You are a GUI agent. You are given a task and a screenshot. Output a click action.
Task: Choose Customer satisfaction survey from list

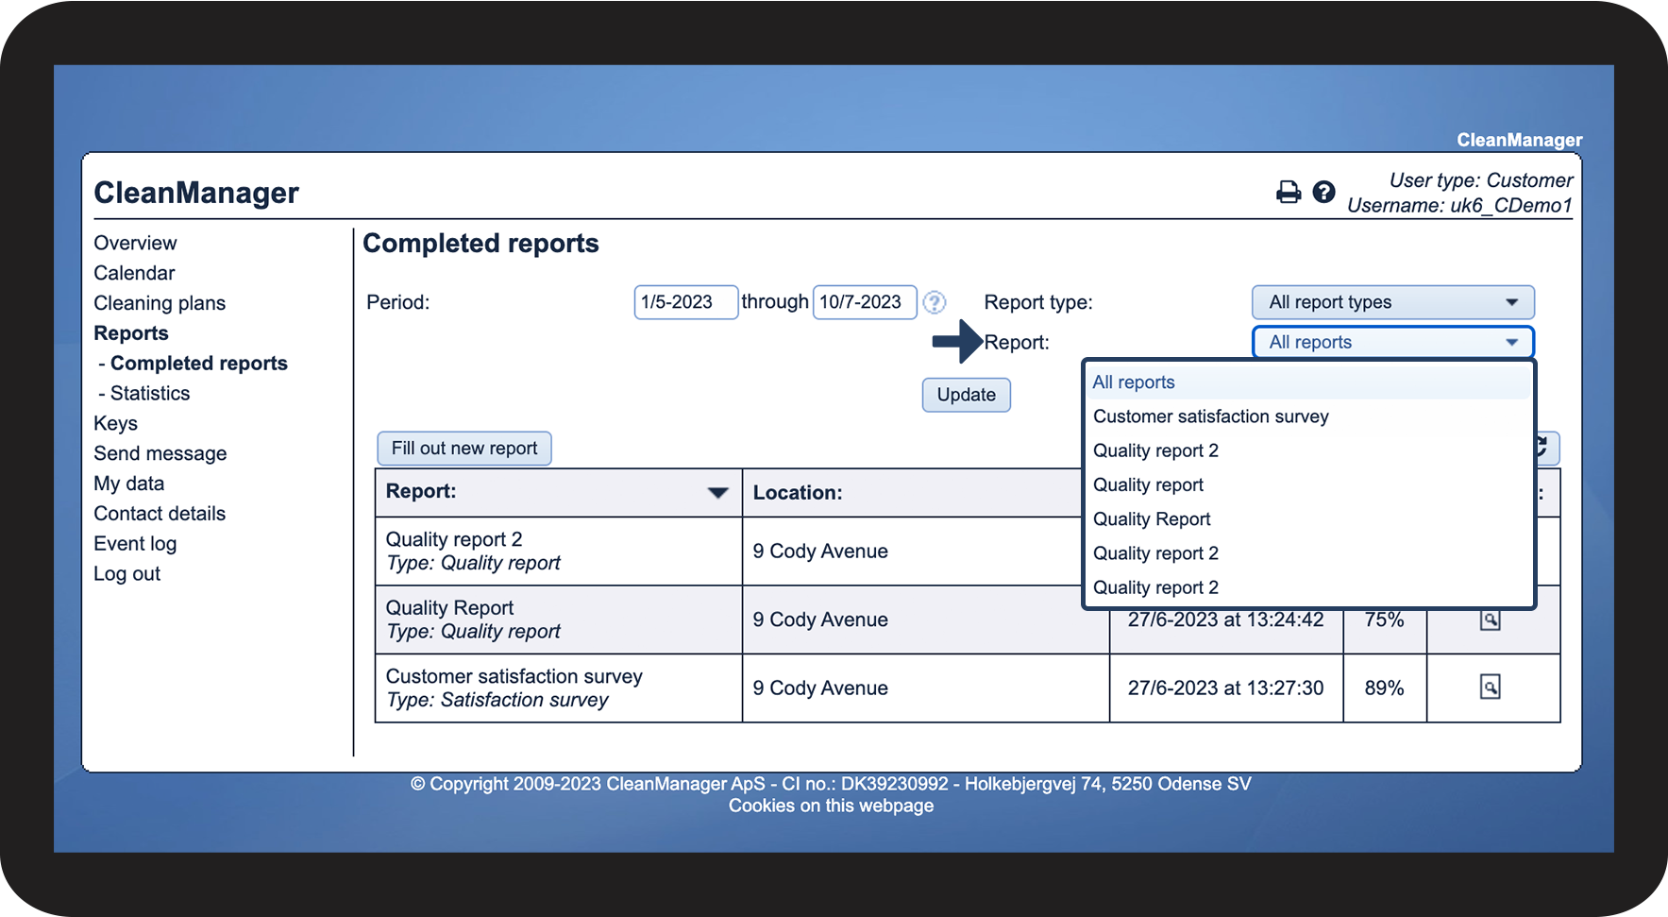1210,416
